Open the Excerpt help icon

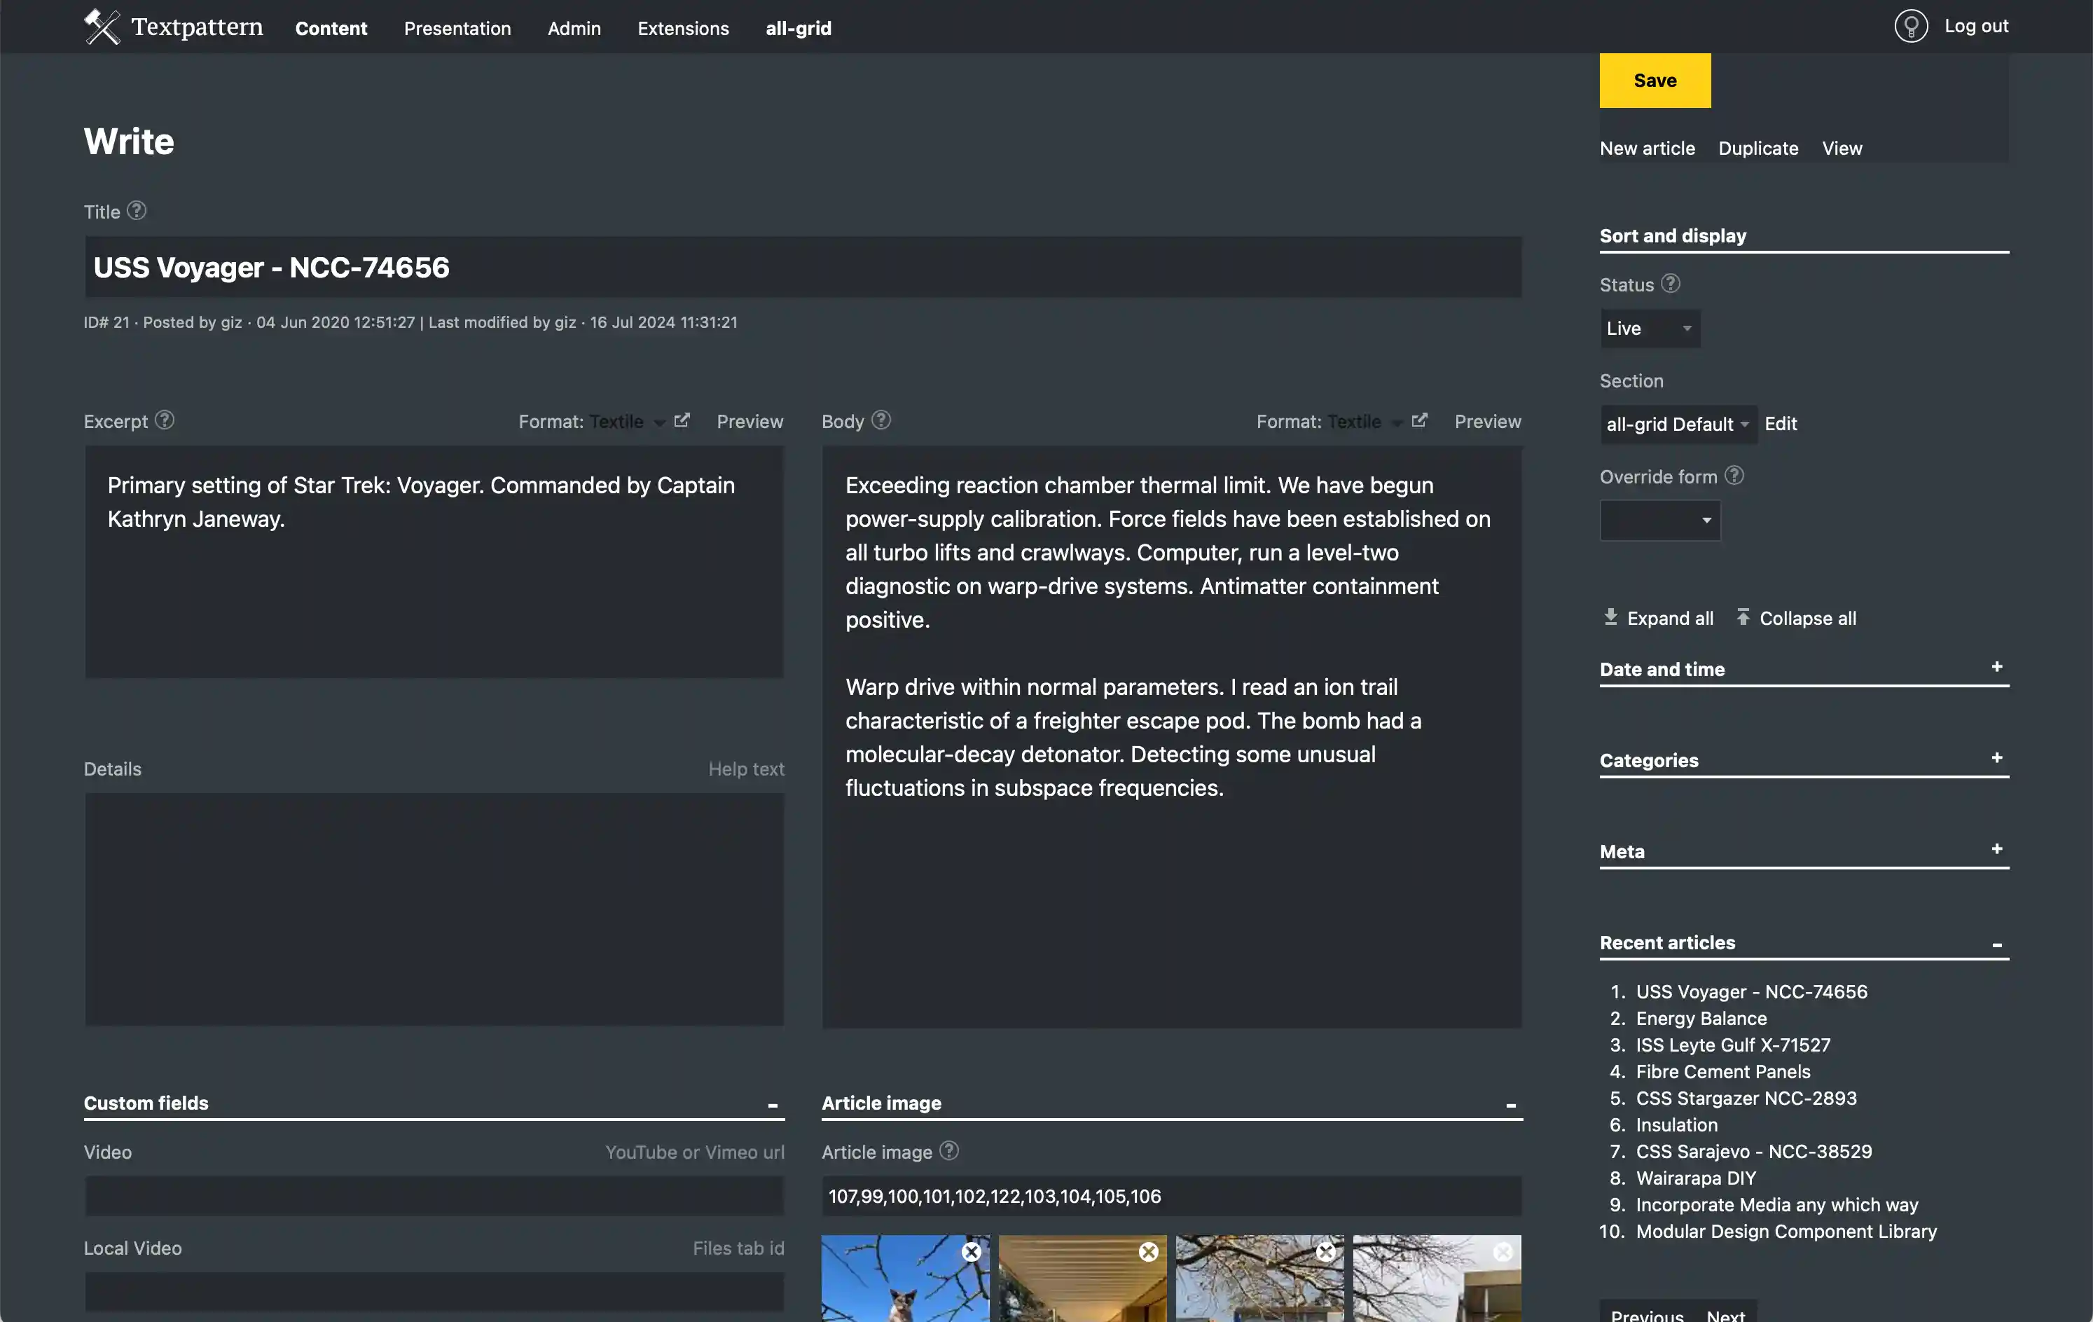(x=165, y=420)
